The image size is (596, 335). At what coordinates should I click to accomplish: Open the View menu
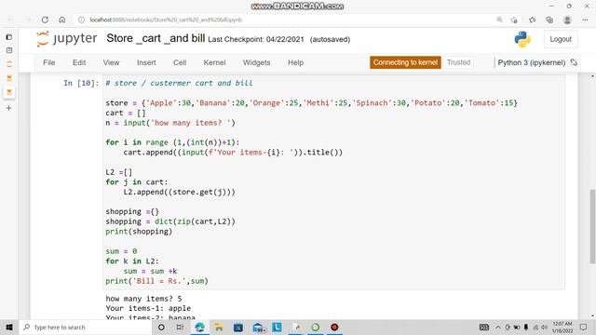111,62
